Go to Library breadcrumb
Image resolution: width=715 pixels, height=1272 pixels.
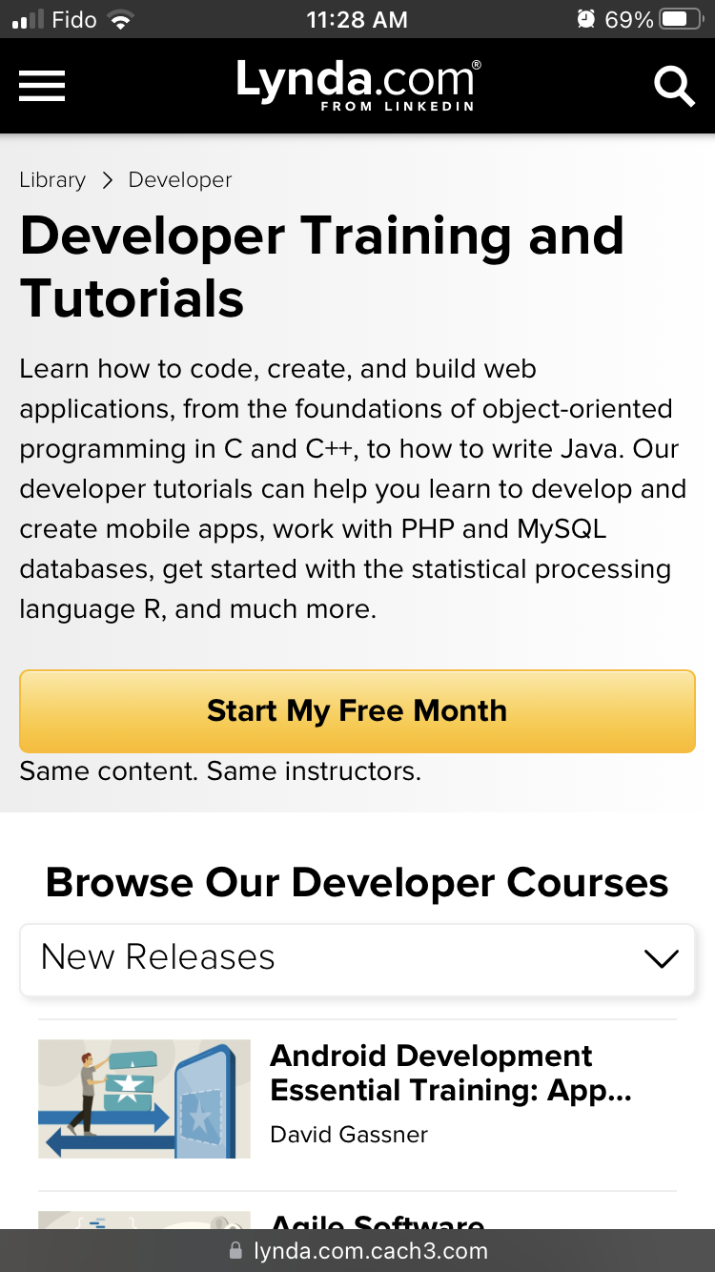(x=52, y=180)
